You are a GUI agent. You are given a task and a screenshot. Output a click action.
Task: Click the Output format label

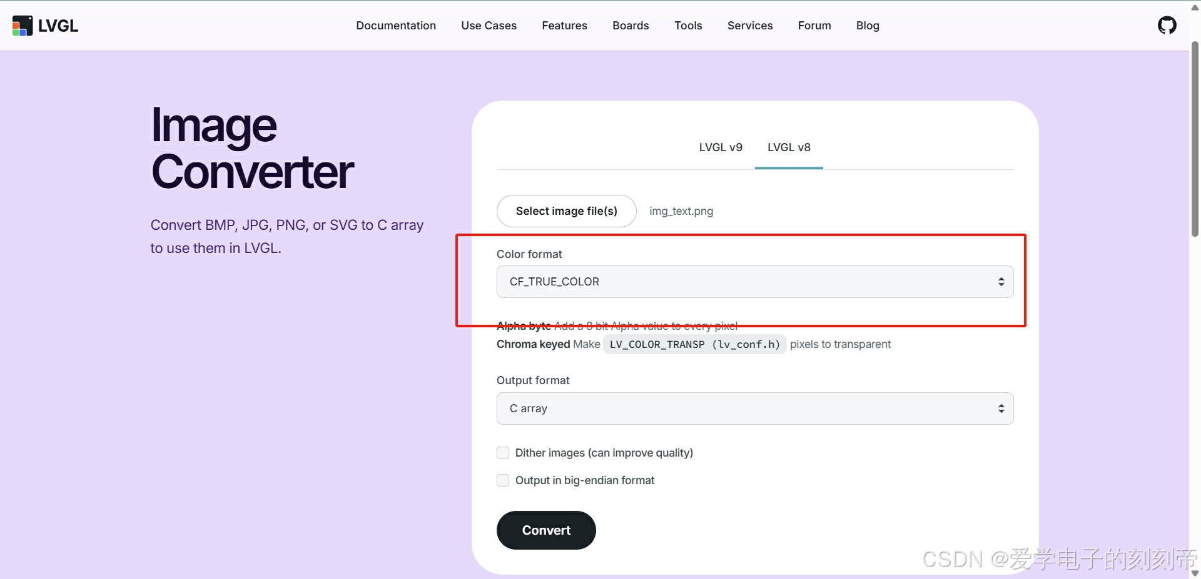coord(533,380)
